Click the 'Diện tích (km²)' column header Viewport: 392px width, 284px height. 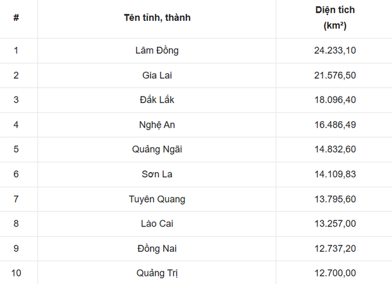[x=334, y=18]
